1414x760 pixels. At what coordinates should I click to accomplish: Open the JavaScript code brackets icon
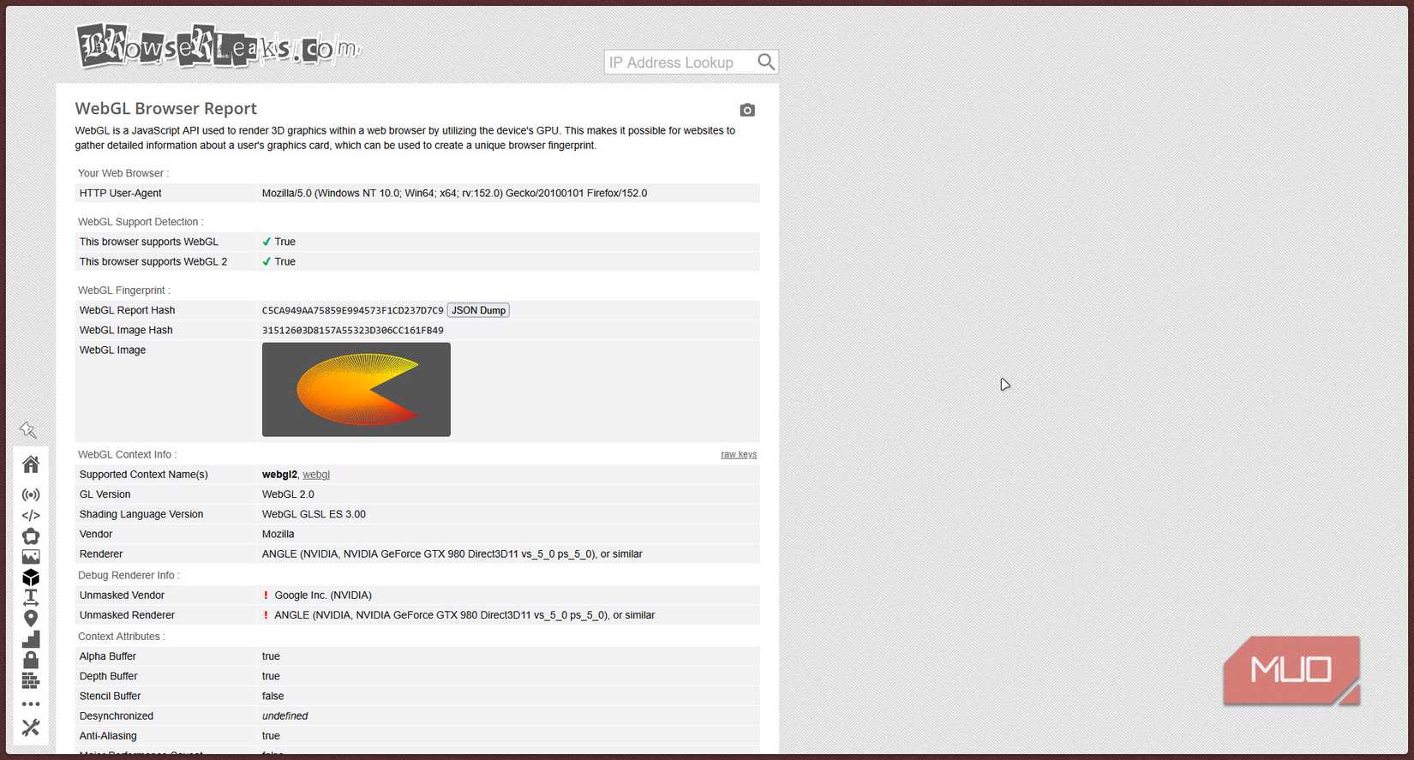pyautogui.click(x=31, y=516)
